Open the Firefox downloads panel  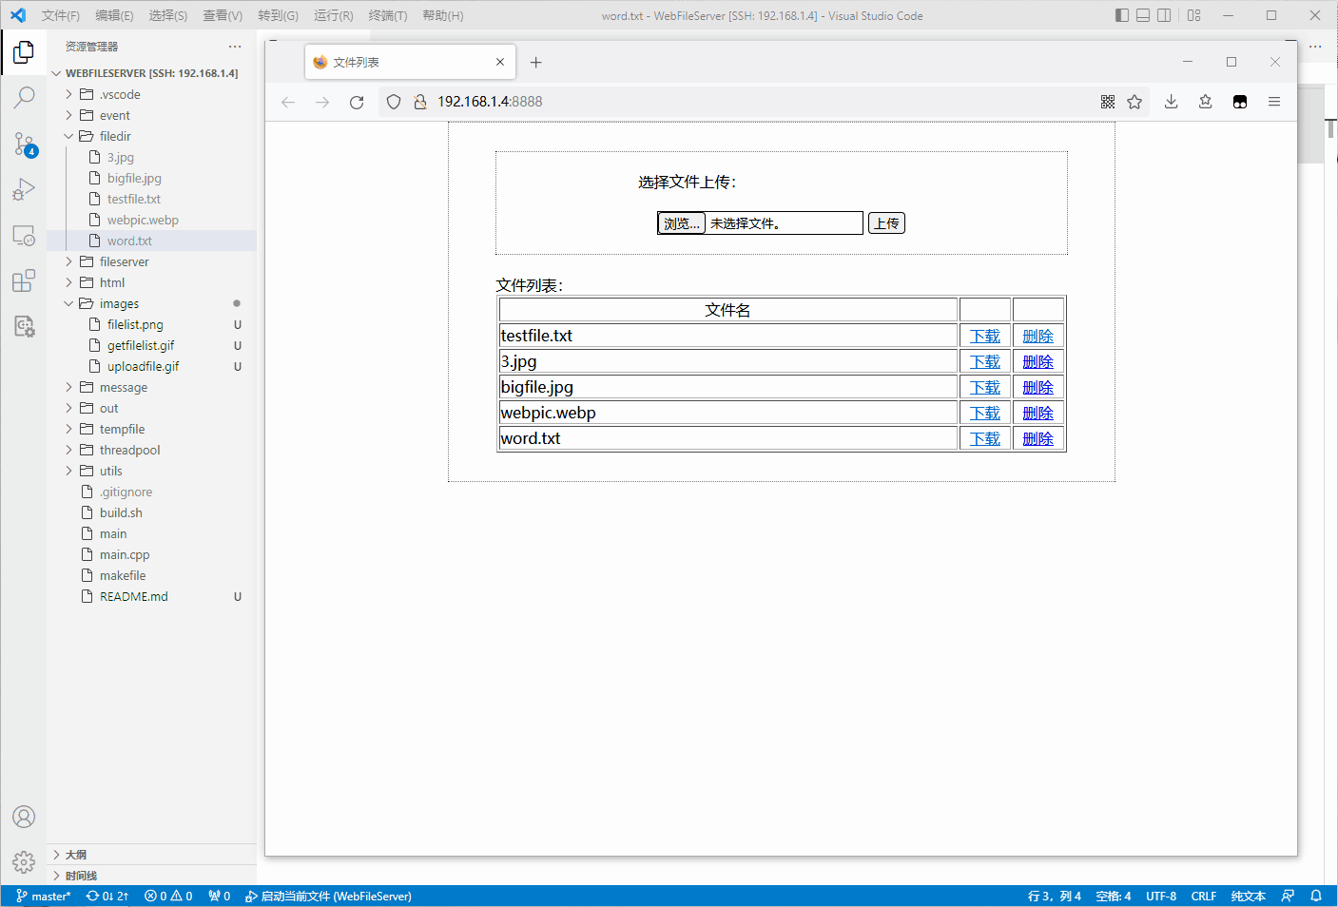tap(1172, 102)
